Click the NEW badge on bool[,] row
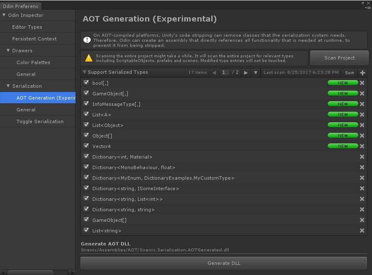The width and height of the screenshot is (372, 275). [343, 83]
